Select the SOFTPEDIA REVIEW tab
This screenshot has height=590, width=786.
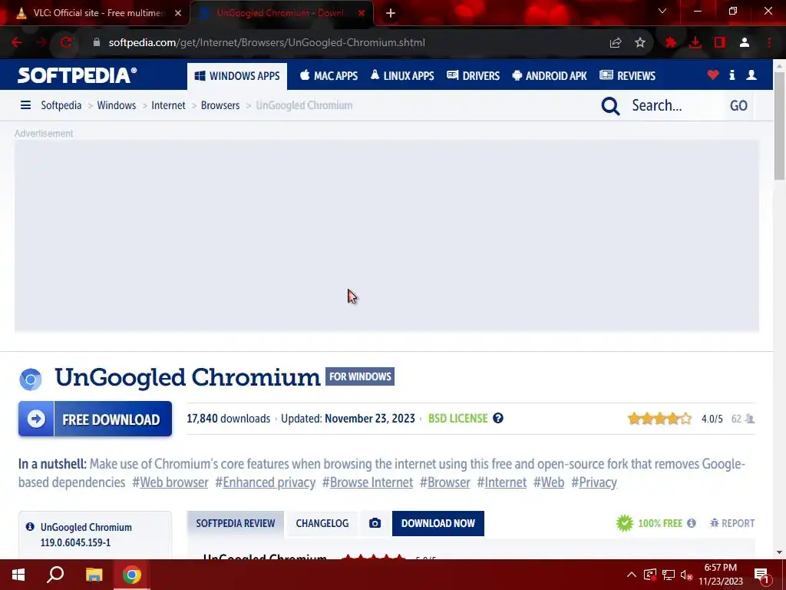coord(236,523)
